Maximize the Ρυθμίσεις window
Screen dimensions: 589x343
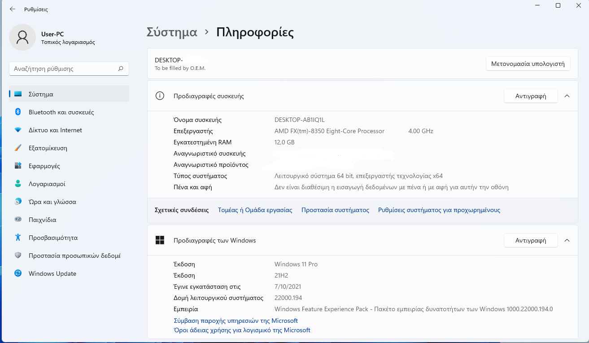pos(558,5)
